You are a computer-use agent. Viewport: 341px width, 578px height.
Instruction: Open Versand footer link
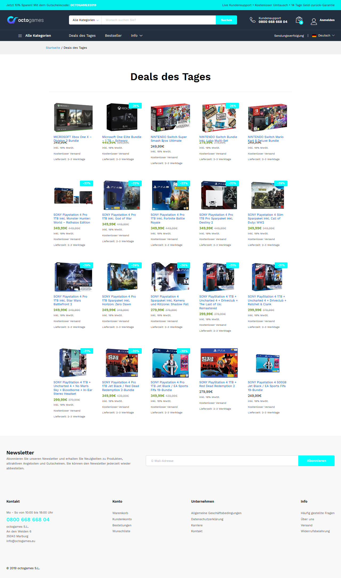(306, 525)
